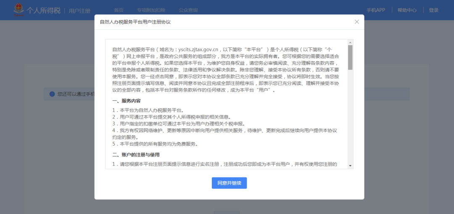Click the 登录 link at top right
The width and height of the screenshot is (454, 214).
point(433,10)
